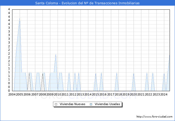This screenshot has height=121, width=175.
Task: Click the 2020 used-homes spike
Action: coord(134,74)
